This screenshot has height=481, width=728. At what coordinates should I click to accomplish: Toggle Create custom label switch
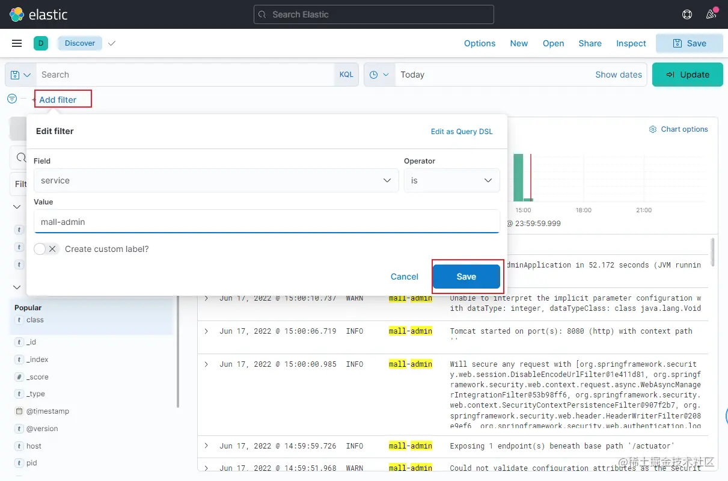pos(46,249)
